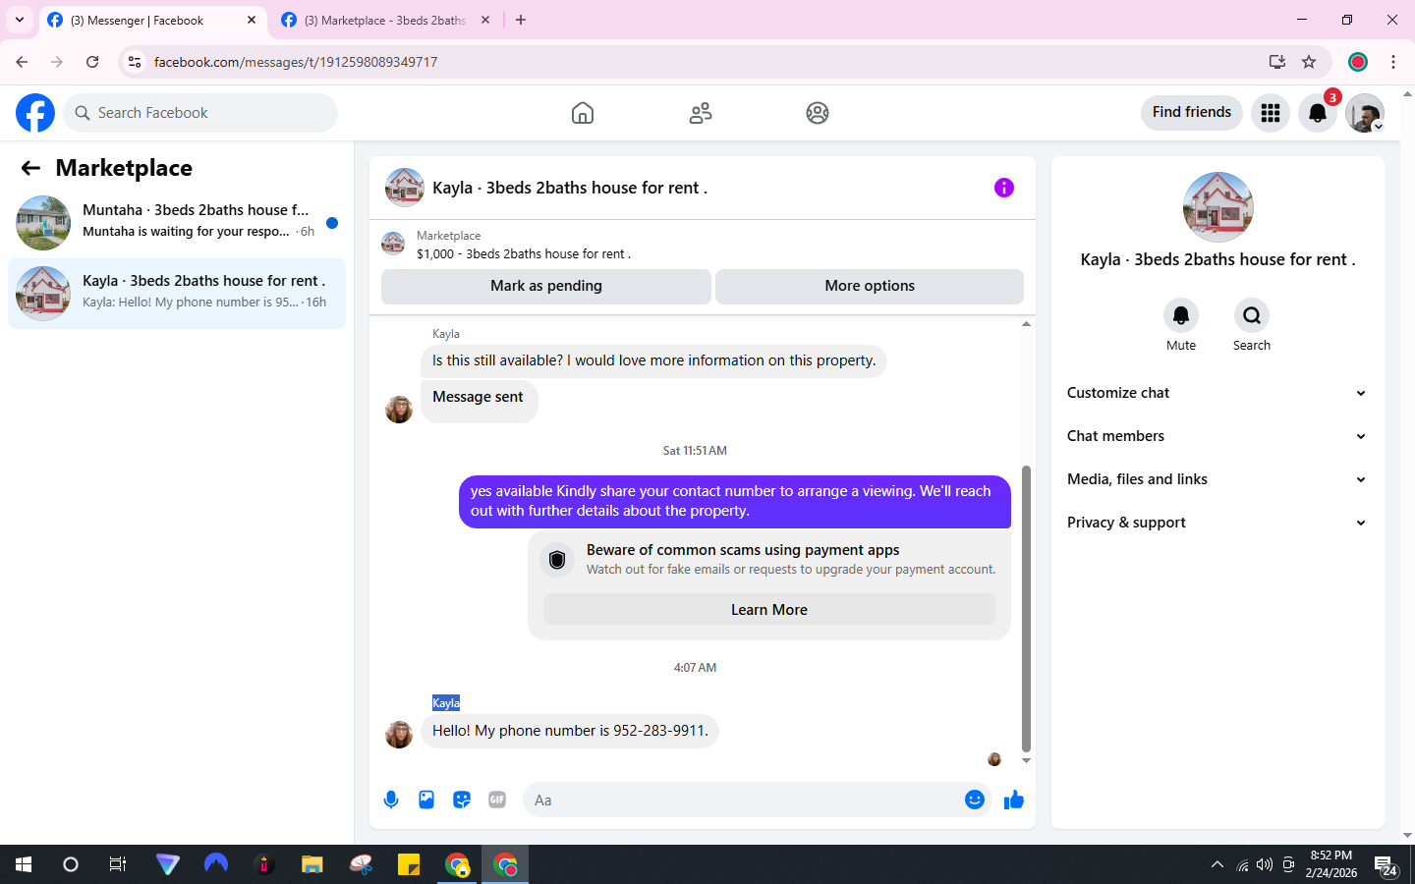Click the browser address bar URL
This screenshot has width=1415, height=884.
[296, 62]
